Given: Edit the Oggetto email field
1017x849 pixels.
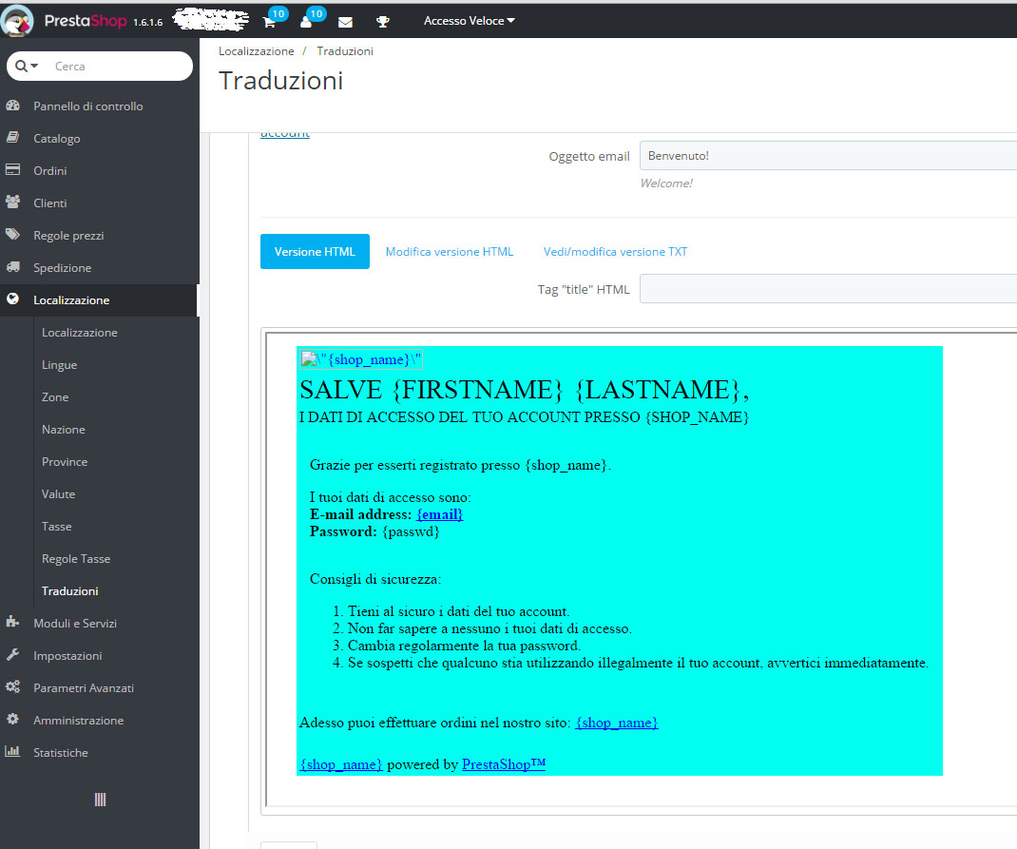Looking at the screenshot, I should pos(828,156).
